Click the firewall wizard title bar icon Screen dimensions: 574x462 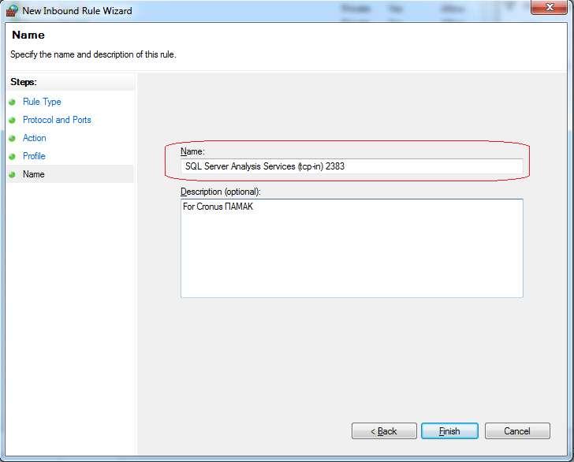12,10
